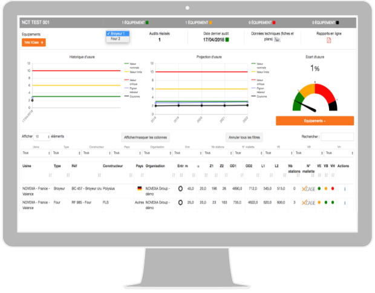Click the gear icon in Broyeur row
Image resolution: width=375 pixels, height=293 pixels.
pos(180,188)
